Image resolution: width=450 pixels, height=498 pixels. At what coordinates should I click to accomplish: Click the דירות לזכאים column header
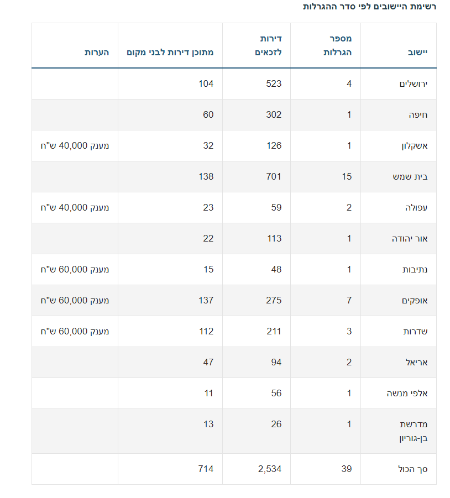point(268,45)
